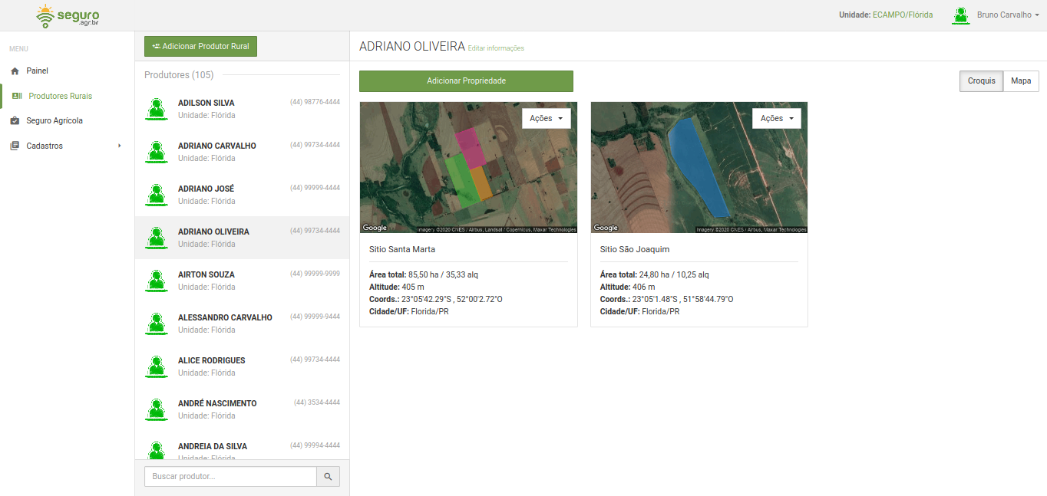Viewport: 1047px width, 496px height.
Task: Click the Produtores (105) heading
Action: point(179,75)
